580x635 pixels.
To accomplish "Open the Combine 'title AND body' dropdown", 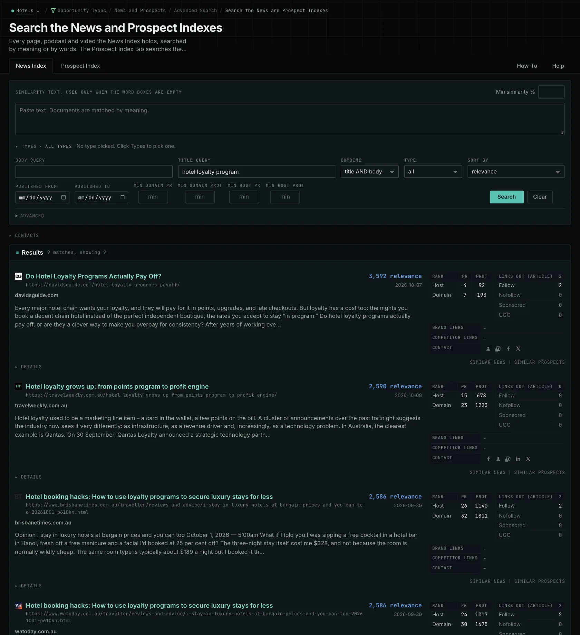I will click(369, 172).
